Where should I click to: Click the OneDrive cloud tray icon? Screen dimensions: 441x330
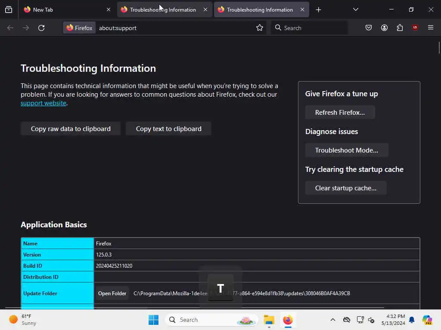tap(347, 320)
